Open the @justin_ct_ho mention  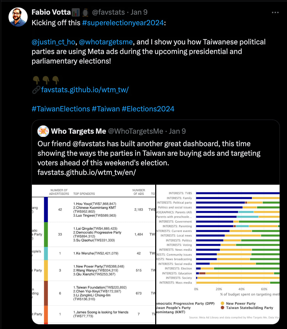(53, 42)
